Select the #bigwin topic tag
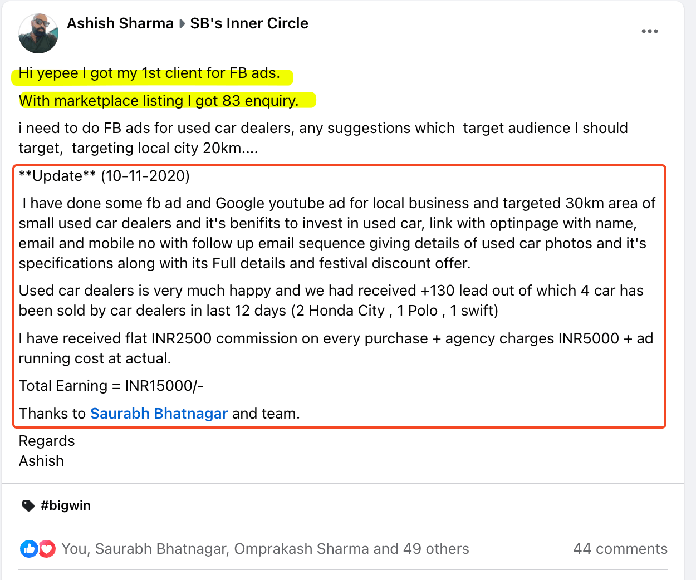696x580 pixels. click(x=66, y=505)
